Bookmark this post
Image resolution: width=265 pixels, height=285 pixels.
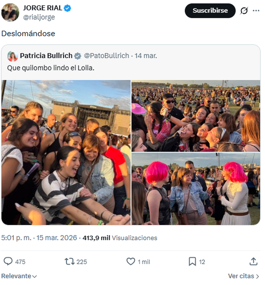192,261
